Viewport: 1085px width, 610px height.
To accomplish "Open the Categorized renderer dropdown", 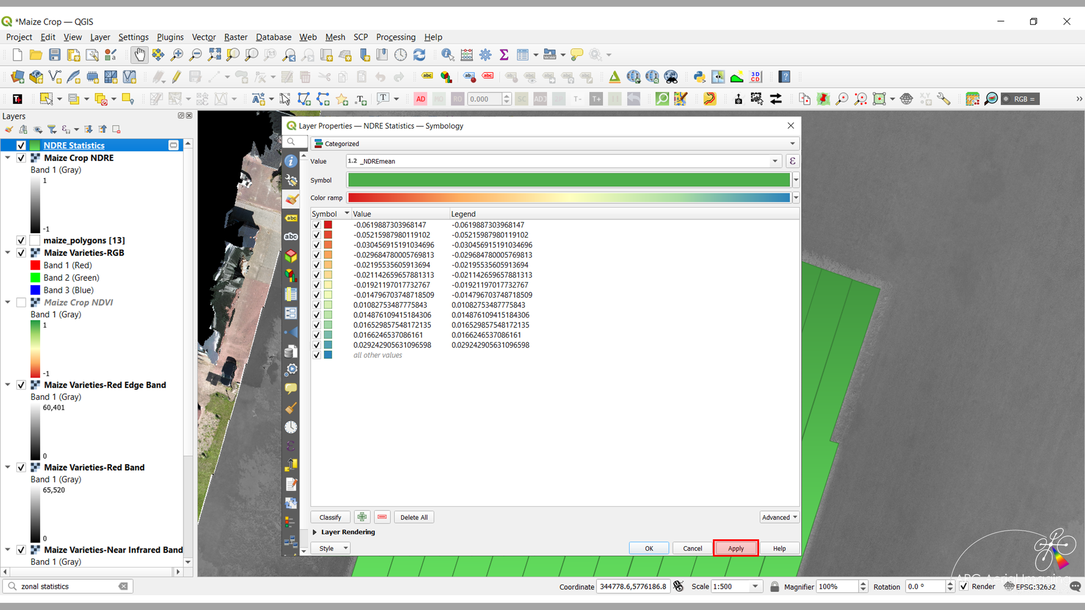I will [555, 144].
